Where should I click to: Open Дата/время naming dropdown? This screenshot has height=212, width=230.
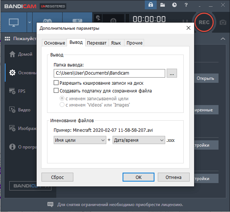[139, 140]
